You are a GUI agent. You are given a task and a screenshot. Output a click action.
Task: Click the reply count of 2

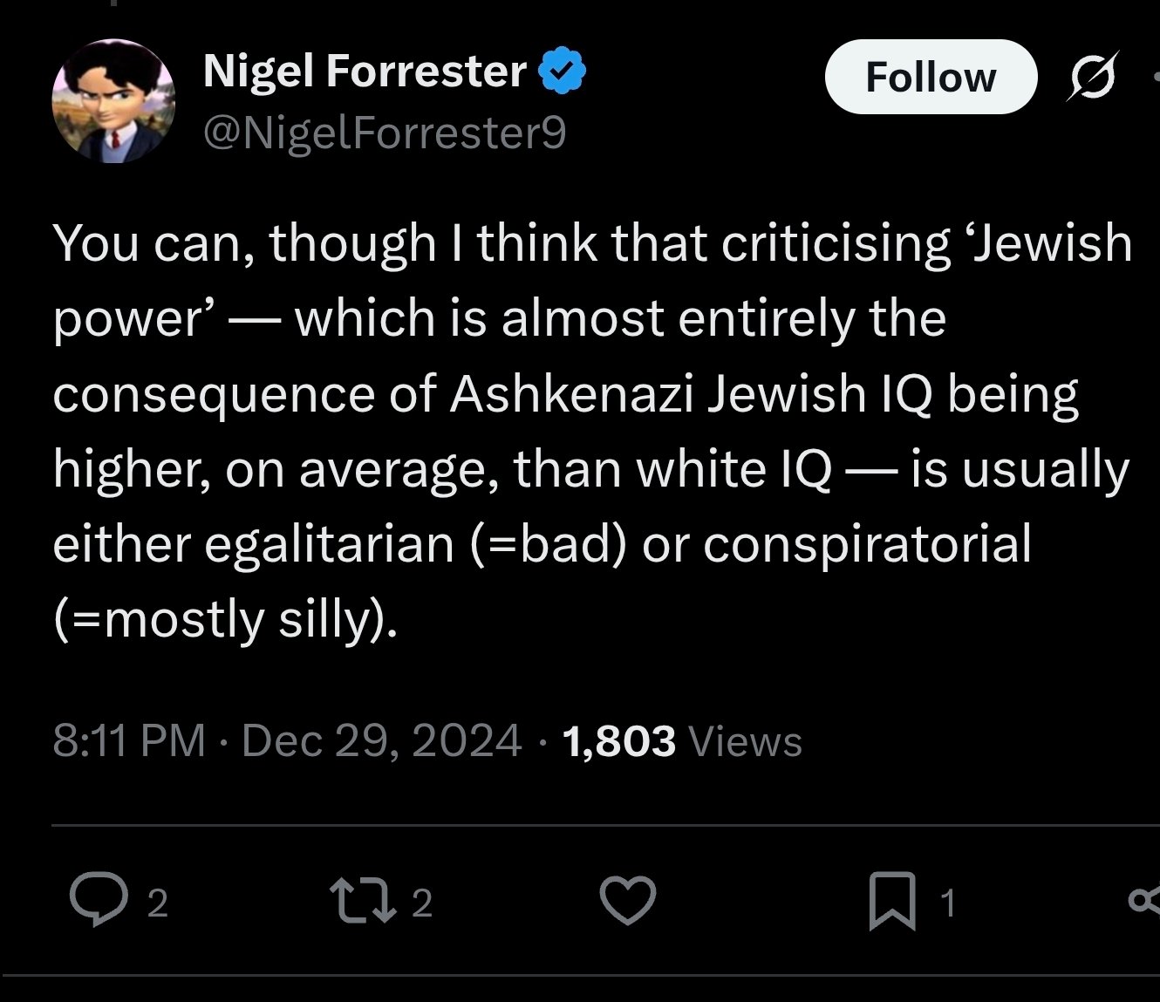tap(157, 903)
